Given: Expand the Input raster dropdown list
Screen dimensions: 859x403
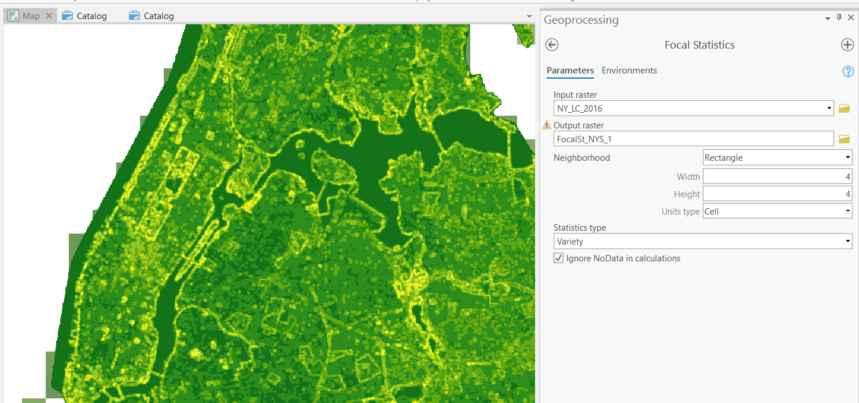Looking at the screenshot, I should [829, 108].
